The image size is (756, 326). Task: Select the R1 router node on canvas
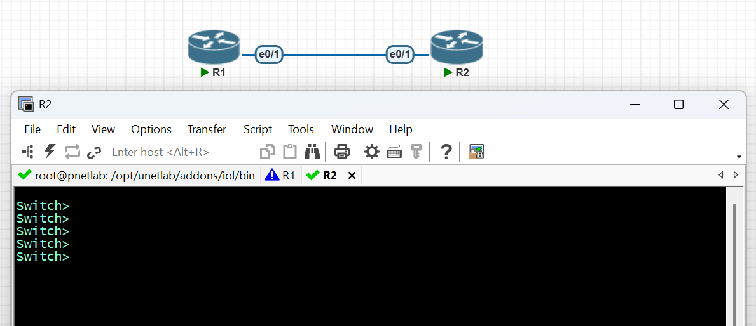(214, 47)
